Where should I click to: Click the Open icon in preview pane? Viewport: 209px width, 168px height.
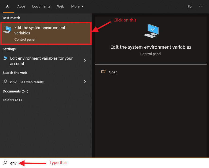(103, 72)
